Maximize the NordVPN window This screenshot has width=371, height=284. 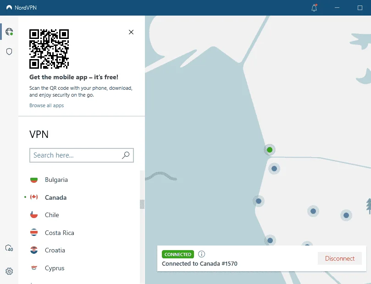(x=360, y=8)
